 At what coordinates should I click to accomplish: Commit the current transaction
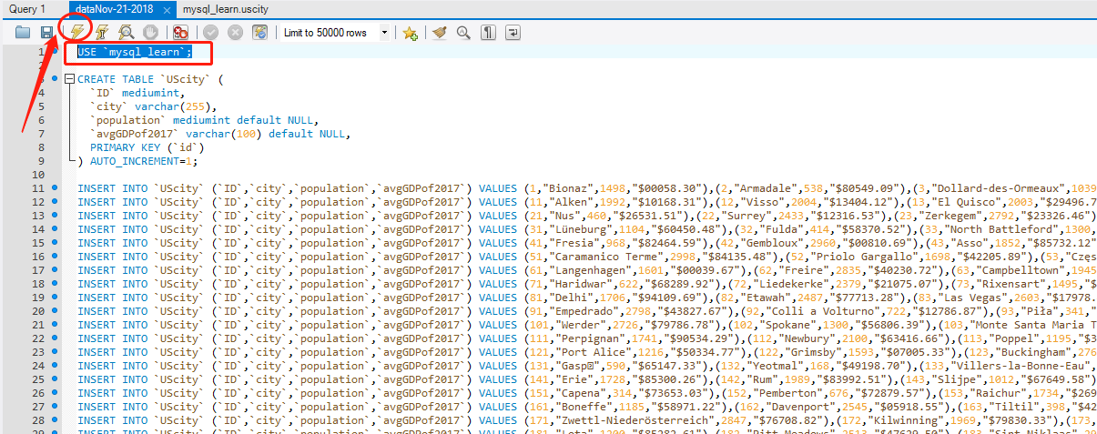[210, 33]
